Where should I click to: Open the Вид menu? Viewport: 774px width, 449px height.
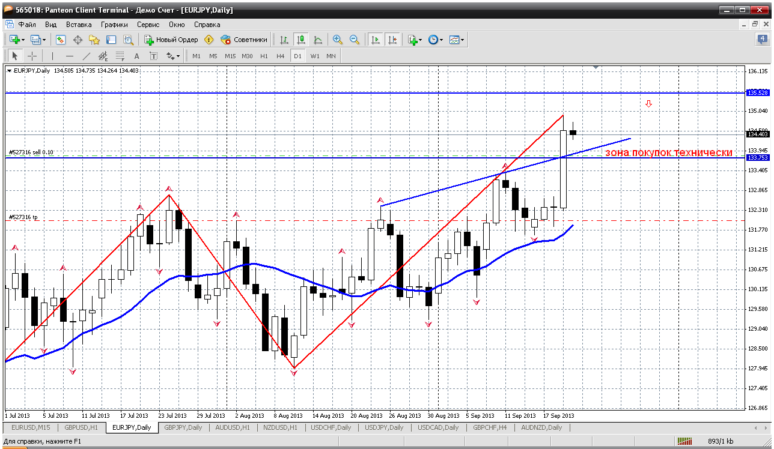[50, 25]
